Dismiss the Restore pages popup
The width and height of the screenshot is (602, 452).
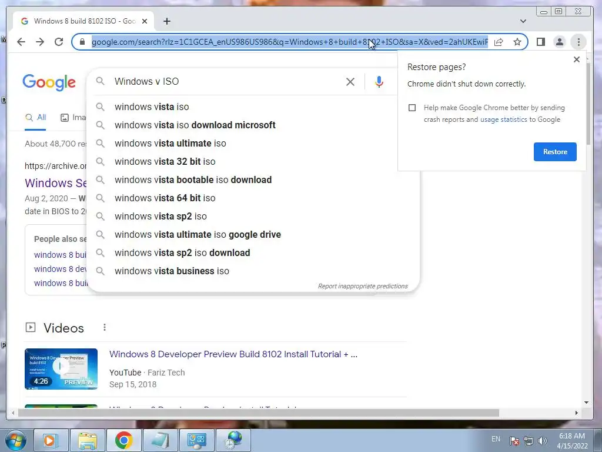coord(576,59)
